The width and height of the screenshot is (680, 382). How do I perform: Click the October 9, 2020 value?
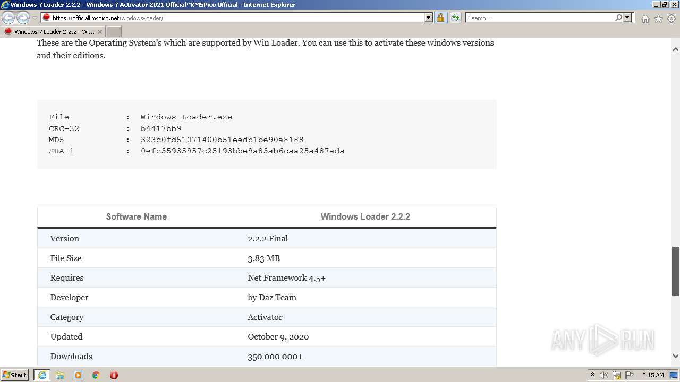pyautogui.click(x=278, y=336)
